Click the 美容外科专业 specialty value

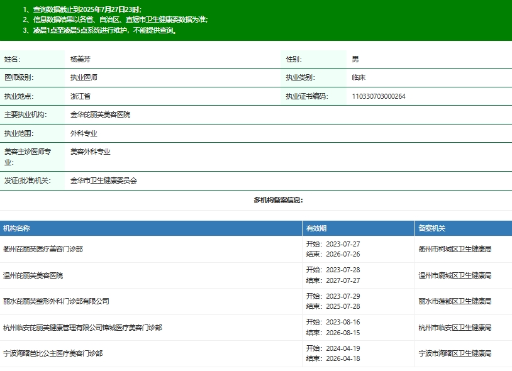pyautogui.click(x=90, y=152)
